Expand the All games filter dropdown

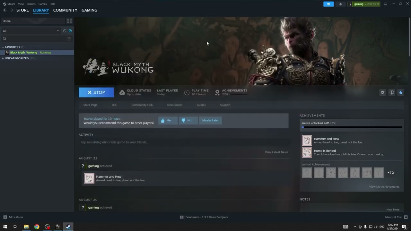[x=31, y=31]
